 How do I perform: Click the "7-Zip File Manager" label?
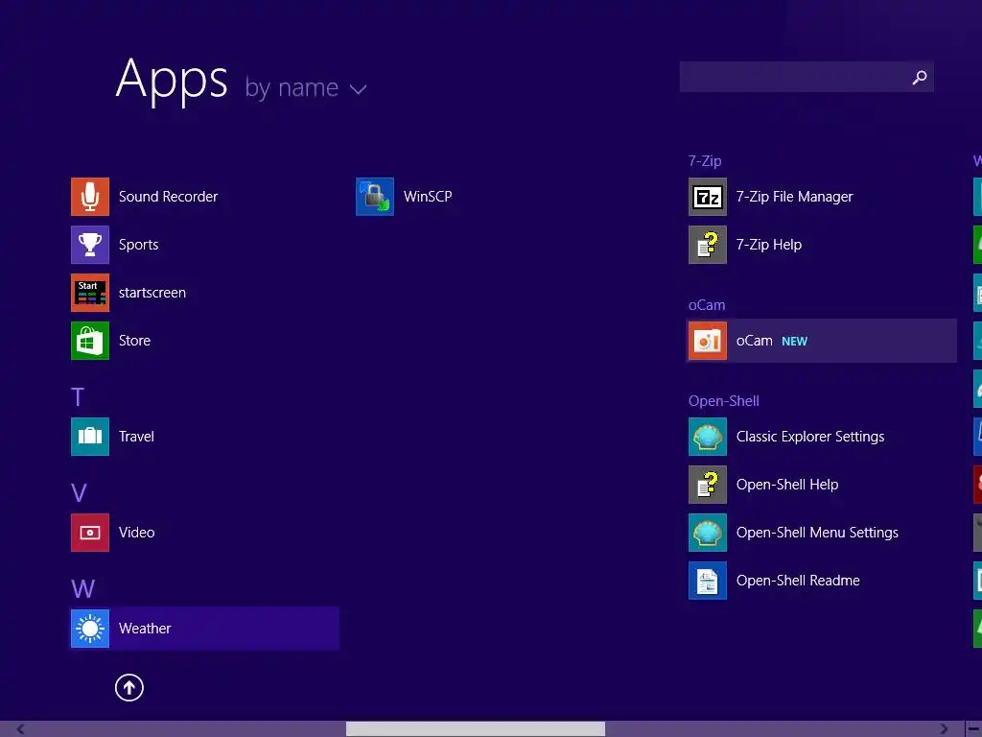(794, 196)
